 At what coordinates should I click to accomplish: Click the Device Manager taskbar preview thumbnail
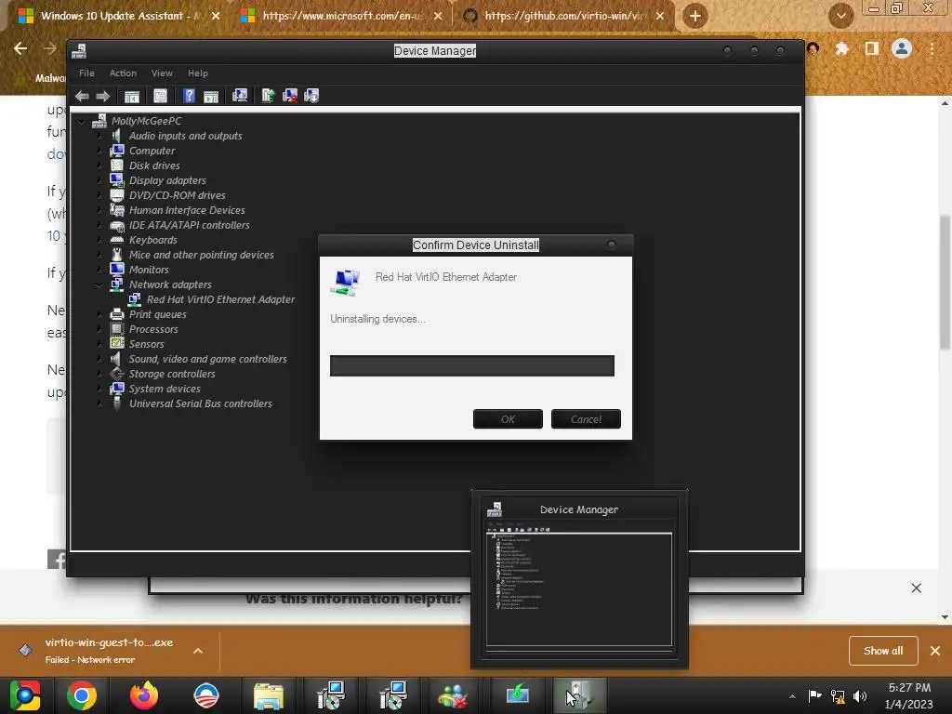click(579, 579)
